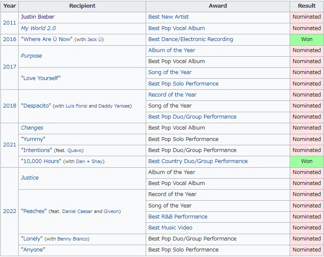Open Best Pop Duo/Group Performance link for Despacito
This screenshot has width=324, height=257.
coord(192,117)
